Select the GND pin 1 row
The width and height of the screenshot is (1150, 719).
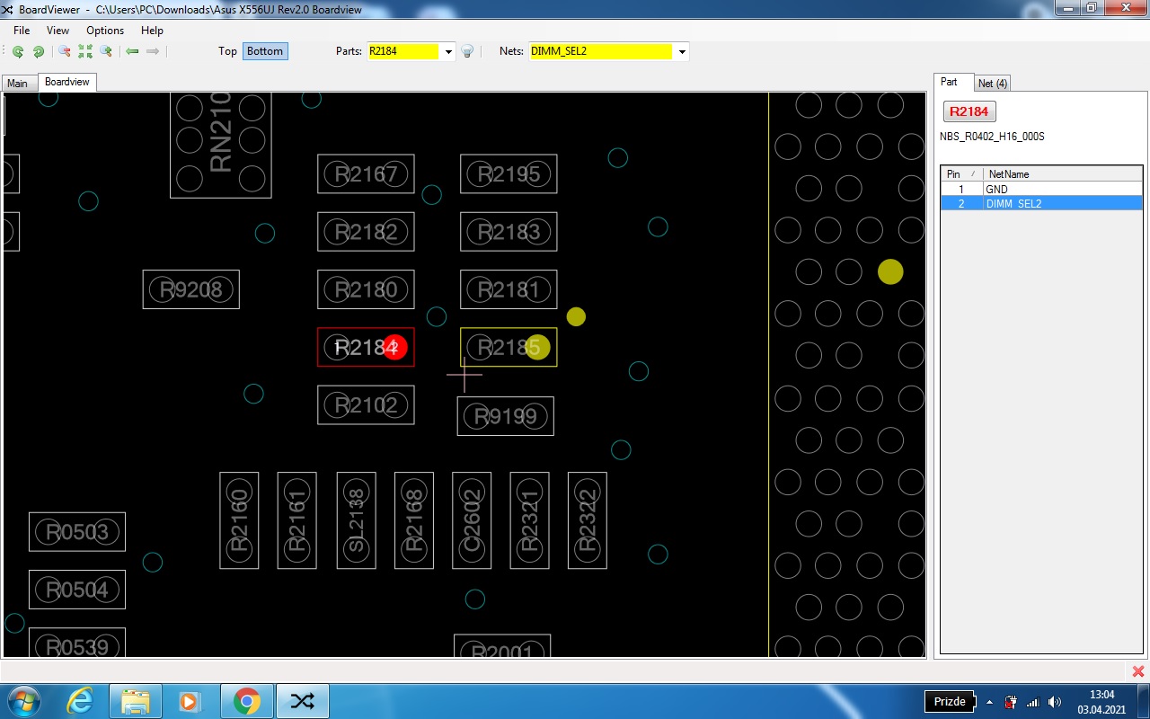pyautogui.click(x=1041, y=190)
